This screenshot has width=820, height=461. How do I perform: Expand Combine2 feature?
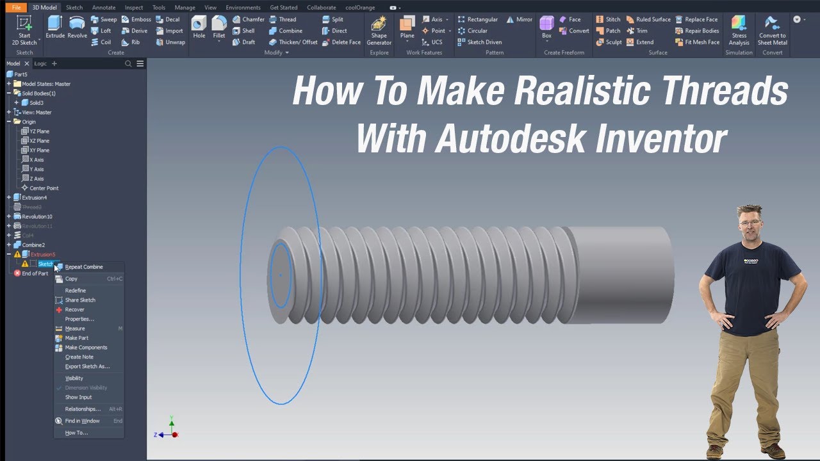coord(8,245)
